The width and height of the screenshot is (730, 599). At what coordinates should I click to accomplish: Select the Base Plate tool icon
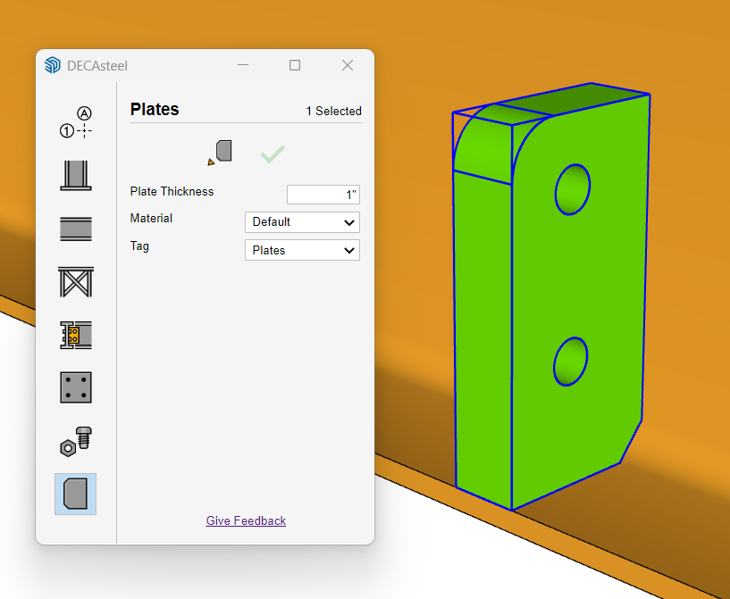pos(76,387)
